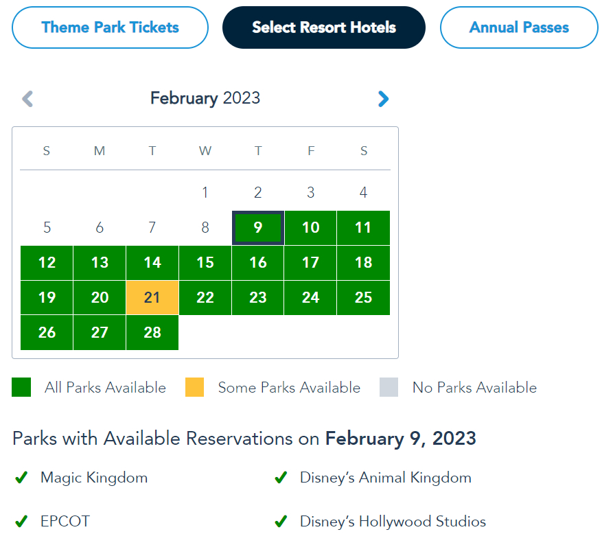Open the Annual Passes tab

(519, 27)
